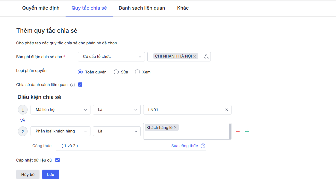Toggle the Cập nhật dữ liệu cũ checkbox
The height and width of the screenshot is (193, 336).
57,160
